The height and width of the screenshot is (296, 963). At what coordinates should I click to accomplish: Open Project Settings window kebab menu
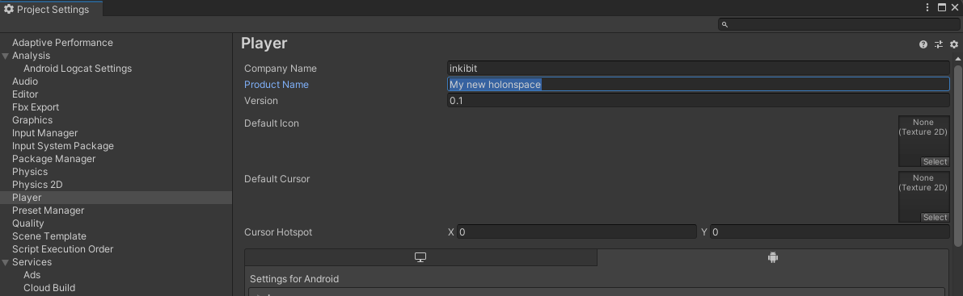click(927, 7)
